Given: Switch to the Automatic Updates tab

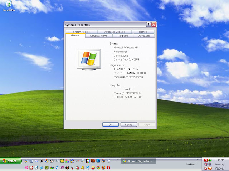Looking at the screenshot, I should [x=114, y=32].
